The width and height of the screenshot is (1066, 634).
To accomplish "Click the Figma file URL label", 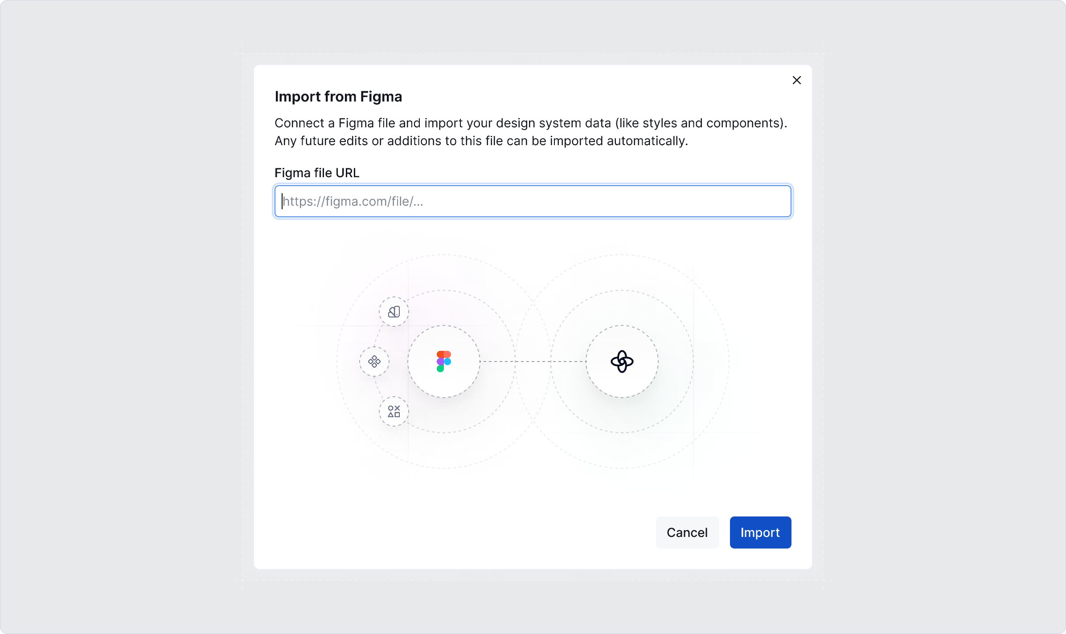I will (317, 173).
